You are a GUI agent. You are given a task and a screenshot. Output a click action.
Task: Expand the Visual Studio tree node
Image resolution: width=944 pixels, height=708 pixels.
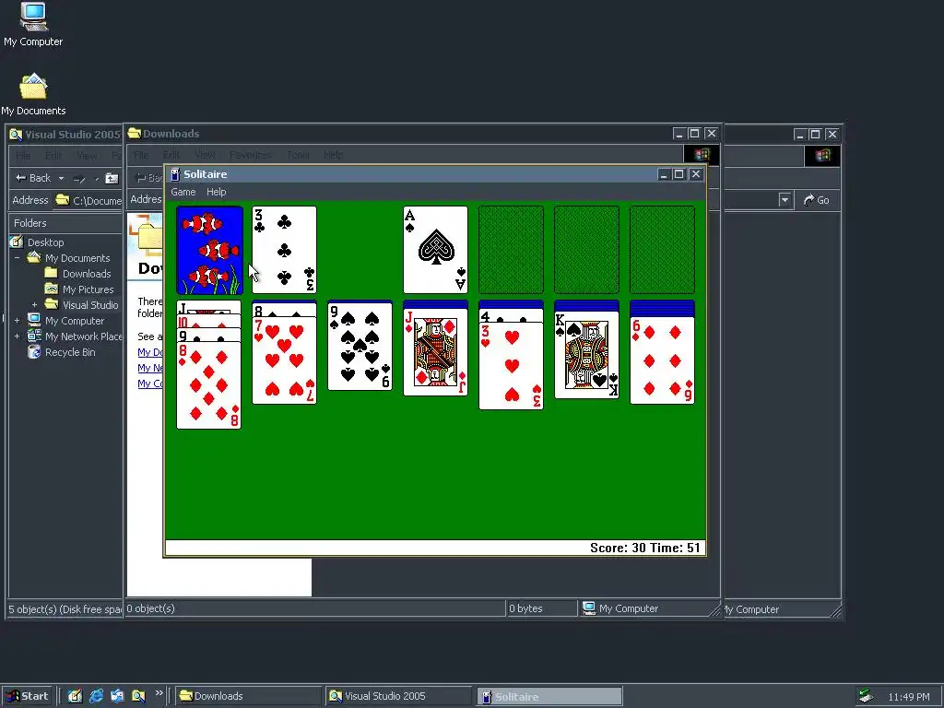coord(34,305)
